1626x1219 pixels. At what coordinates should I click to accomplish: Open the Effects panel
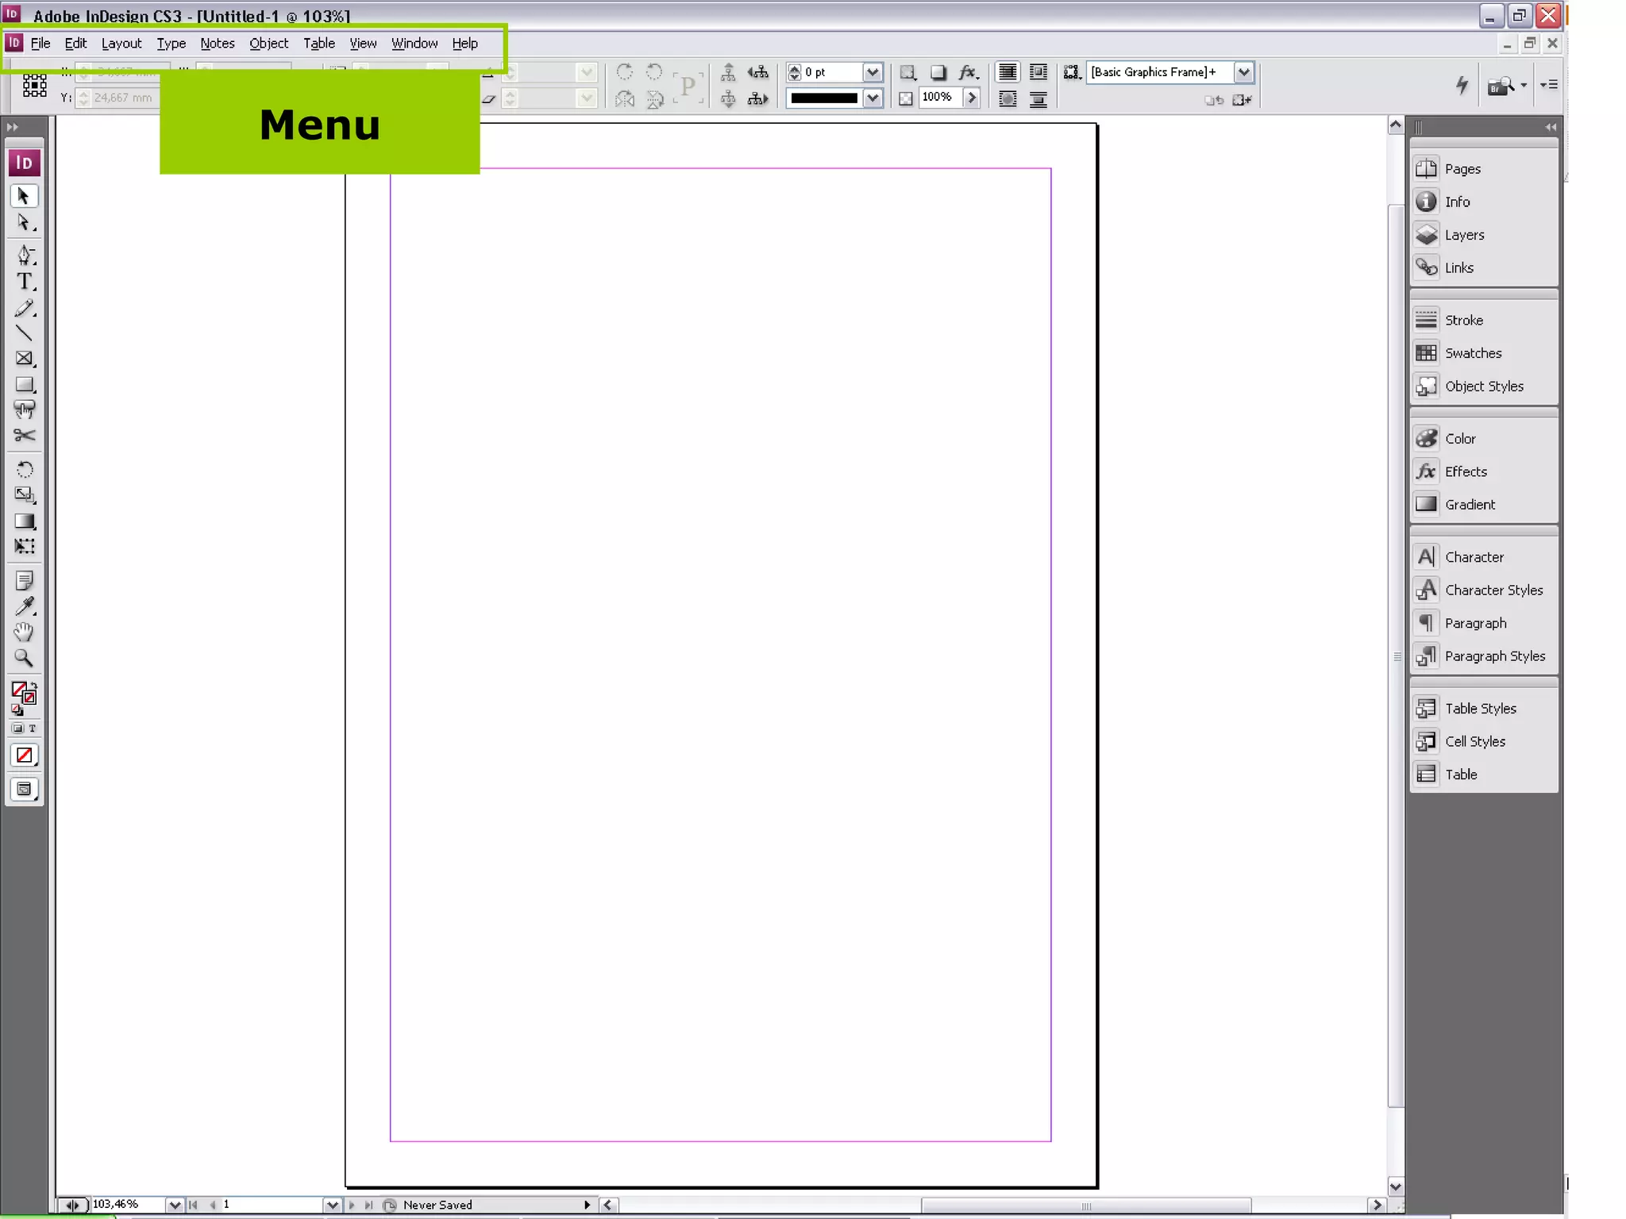pos(1483,471)
